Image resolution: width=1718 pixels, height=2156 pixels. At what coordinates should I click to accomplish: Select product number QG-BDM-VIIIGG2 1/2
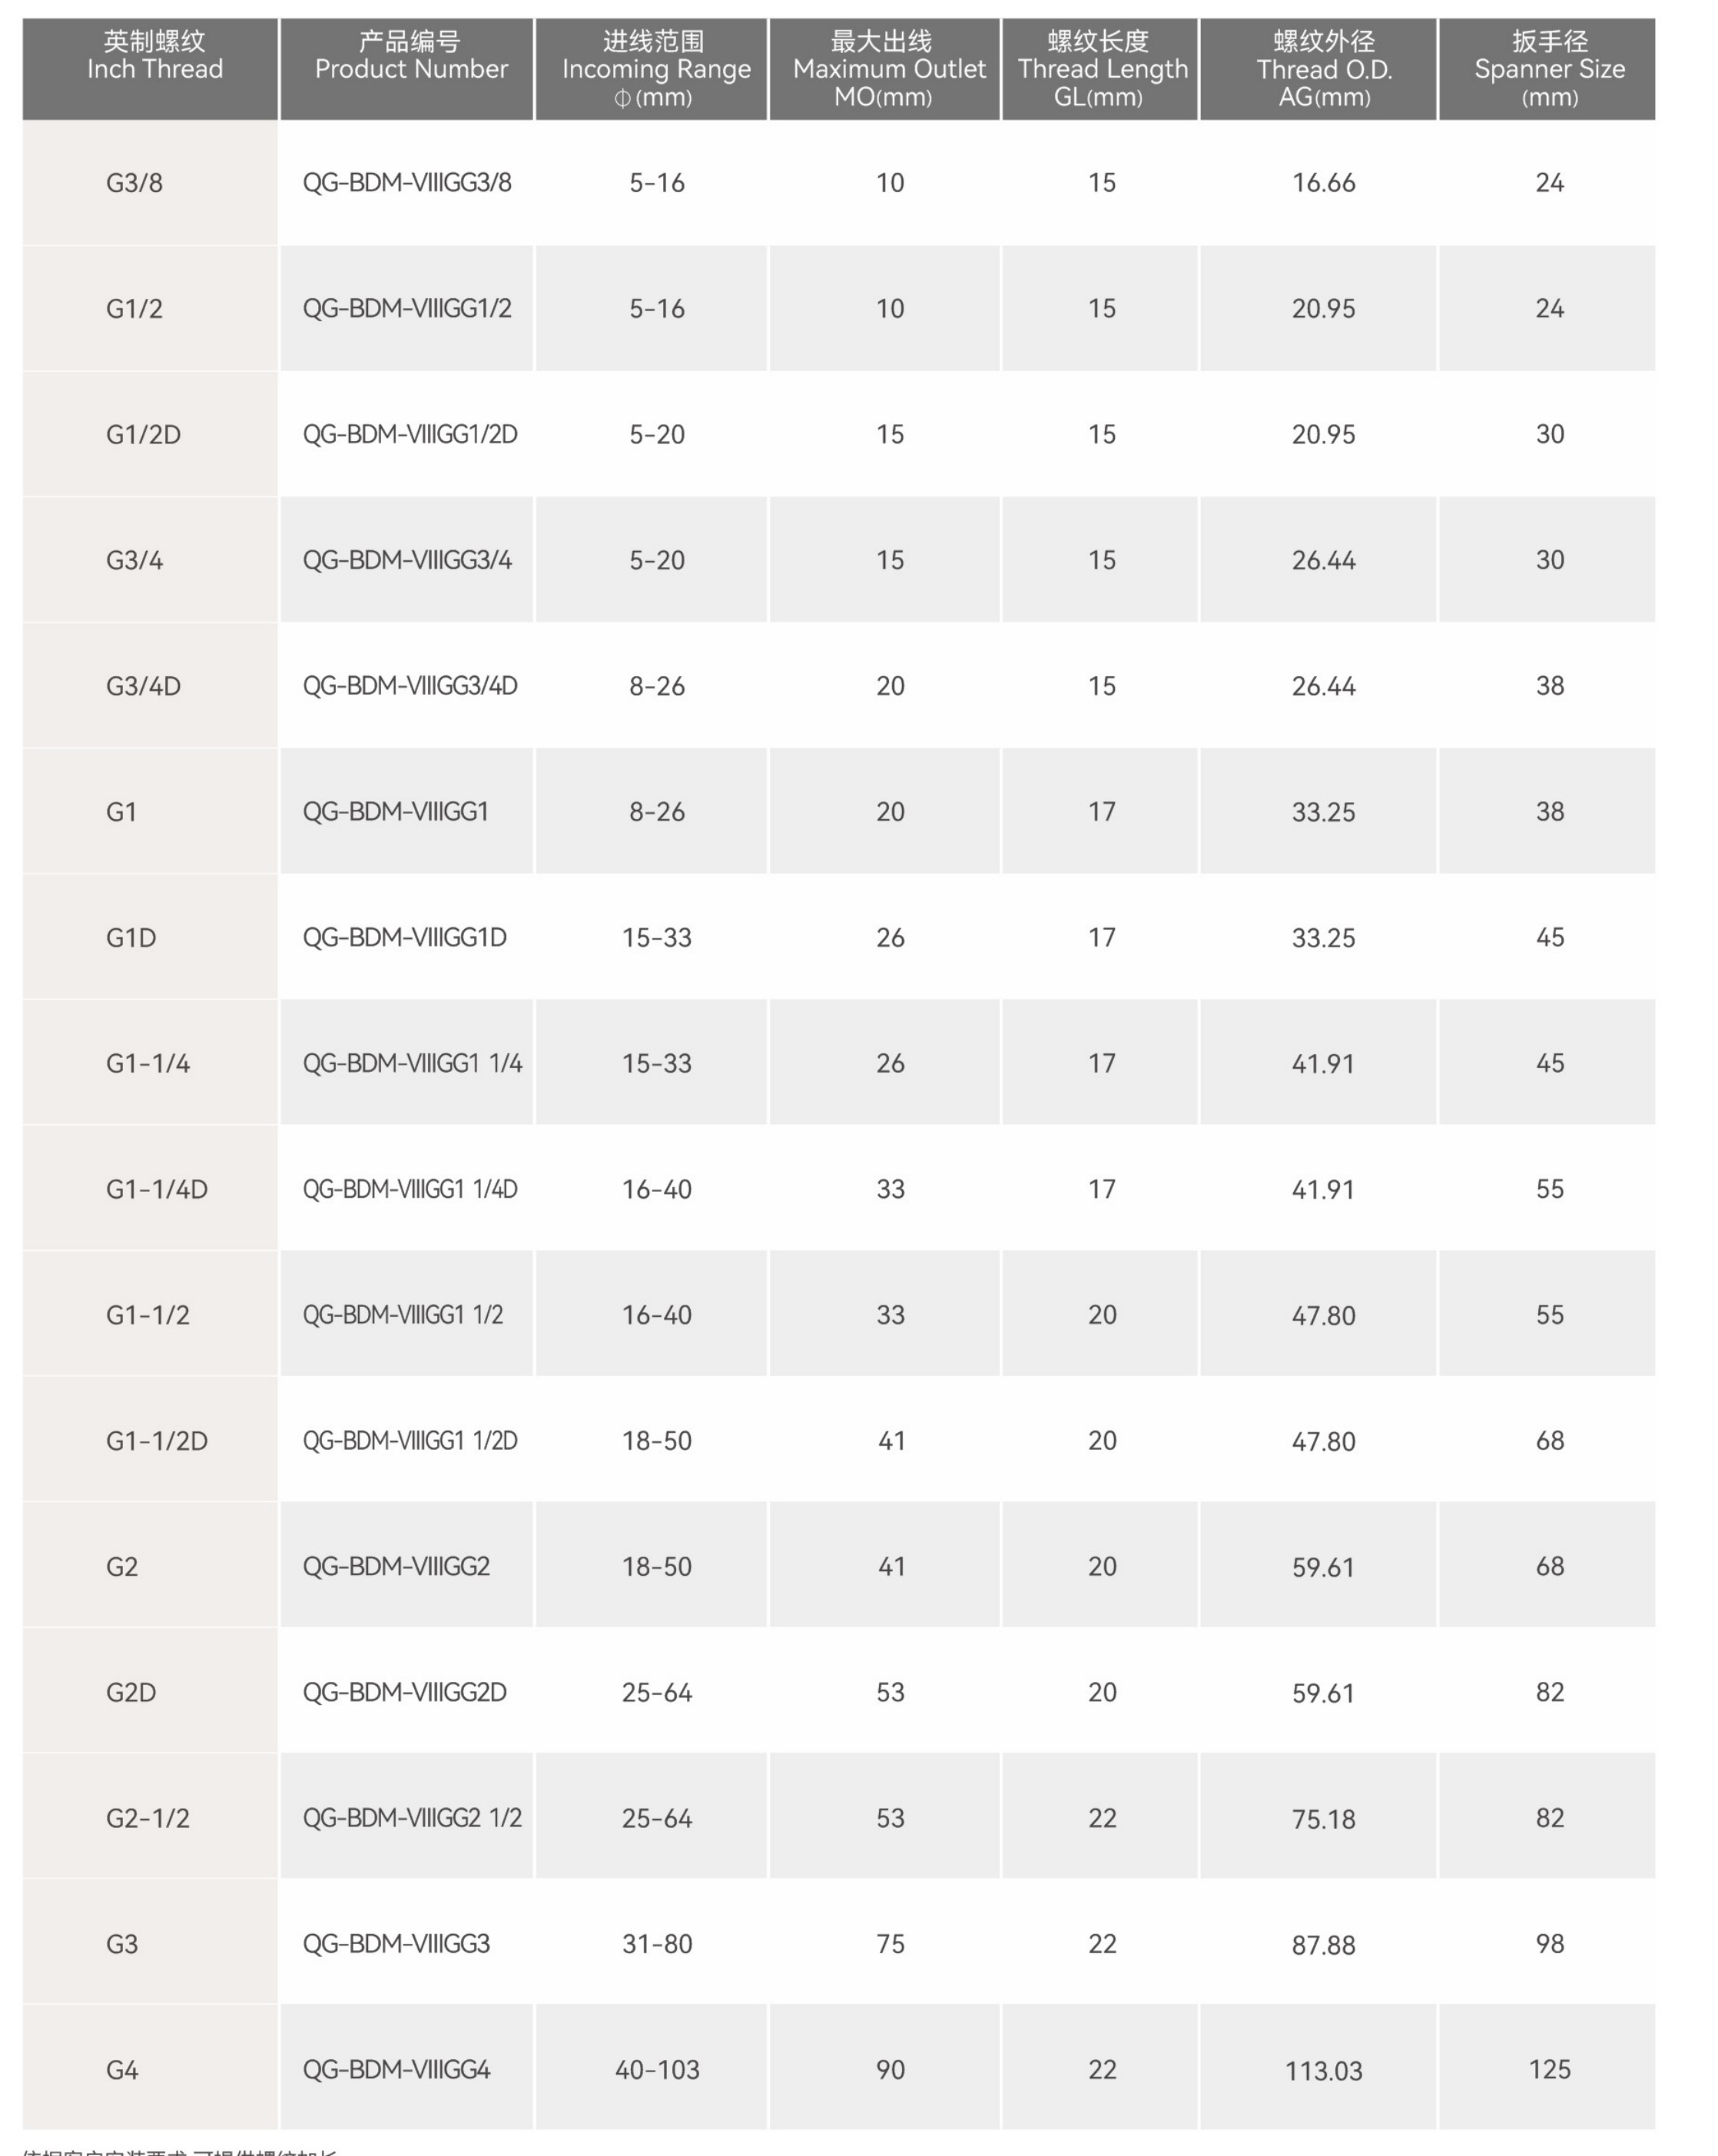(412, 1818)
